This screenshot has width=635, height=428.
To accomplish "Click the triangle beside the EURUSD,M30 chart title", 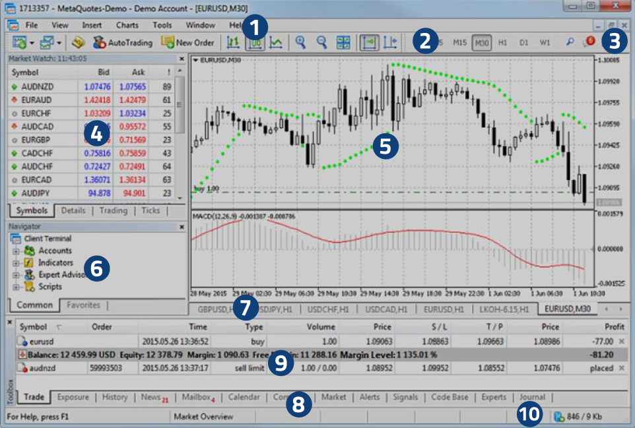I will click(195, 60).
